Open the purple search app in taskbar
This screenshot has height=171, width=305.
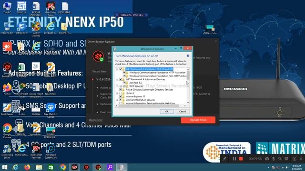pos(110,167)
